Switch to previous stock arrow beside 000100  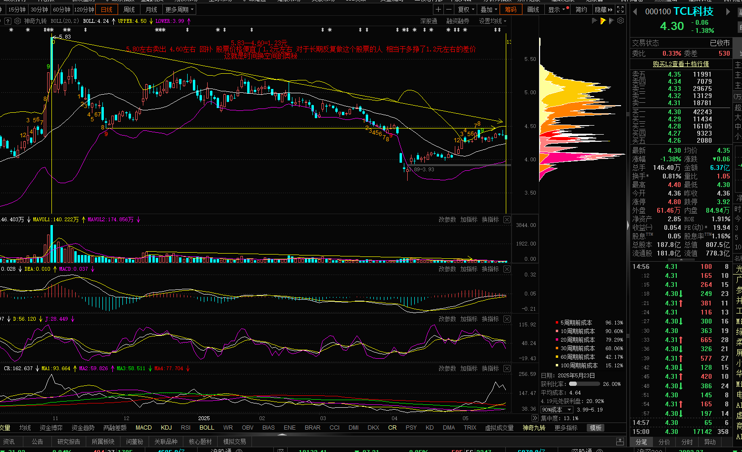(635, 11)
